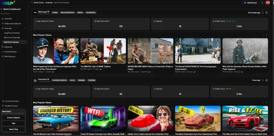
Task: Click the Join Discord button
Action: click(250, 3)
